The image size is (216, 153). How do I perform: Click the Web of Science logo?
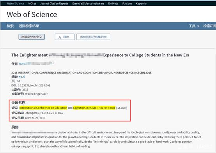[x=32, y=14]
